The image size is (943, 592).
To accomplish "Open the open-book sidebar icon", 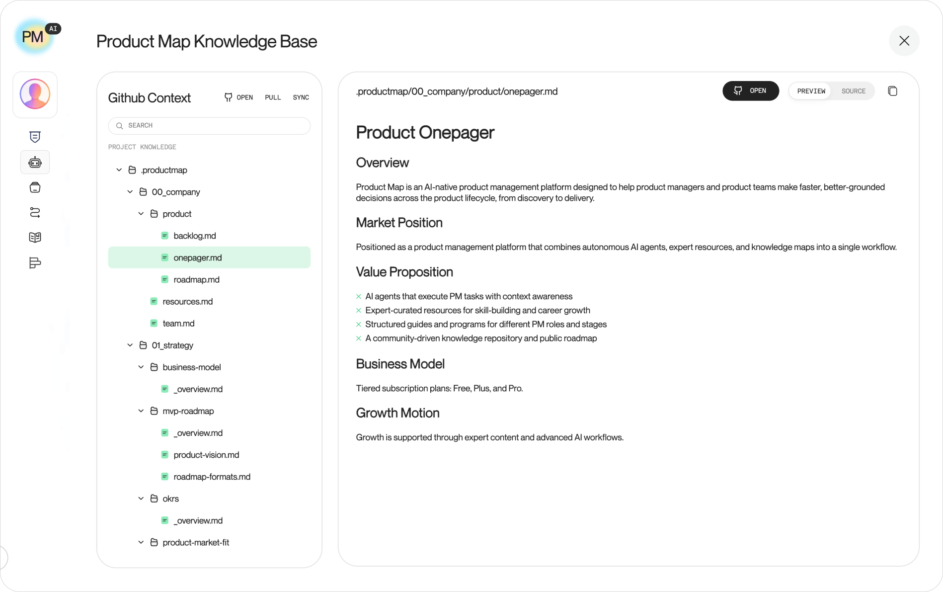I will point(35,238).
